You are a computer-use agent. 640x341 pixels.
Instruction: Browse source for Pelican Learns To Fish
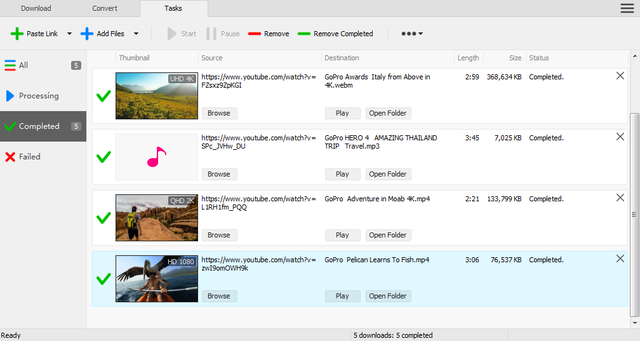click(x=219, y=296)
